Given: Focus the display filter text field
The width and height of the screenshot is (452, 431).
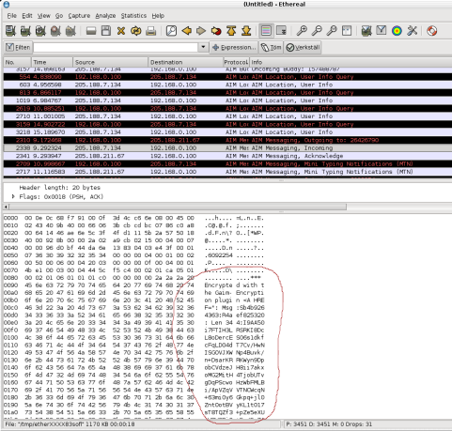Looking at the screenshot, I should pyautogui.click(x=116, y=47).
